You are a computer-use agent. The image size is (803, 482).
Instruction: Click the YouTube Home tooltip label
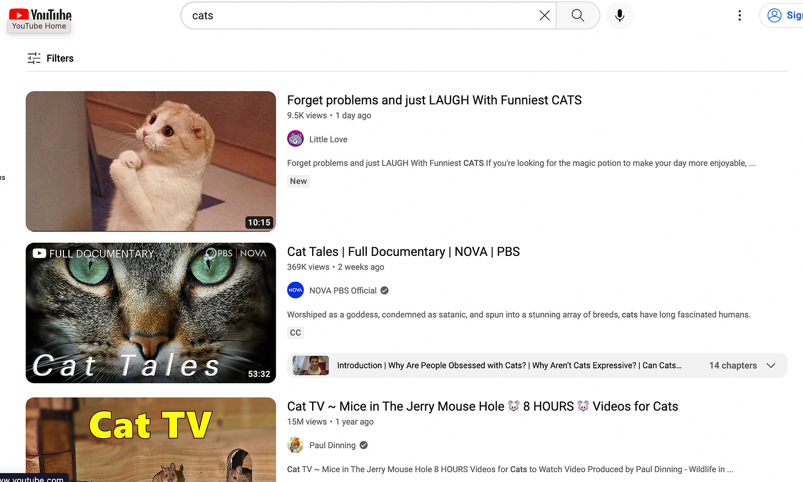tap(39, 26)
